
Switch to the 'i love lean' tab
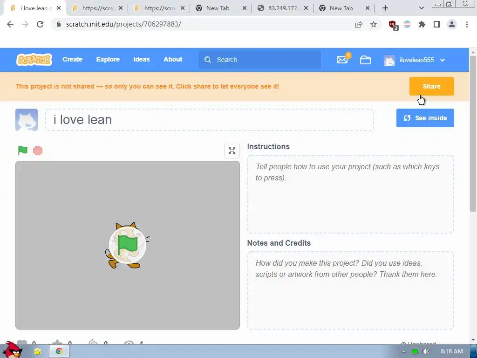coord(34,8)
